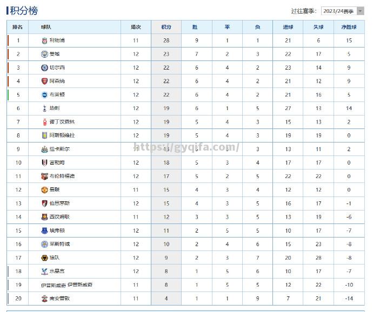Click the Liverpool club crest icon
Viewport: 373px width, 312px height.
pos(44,40)
